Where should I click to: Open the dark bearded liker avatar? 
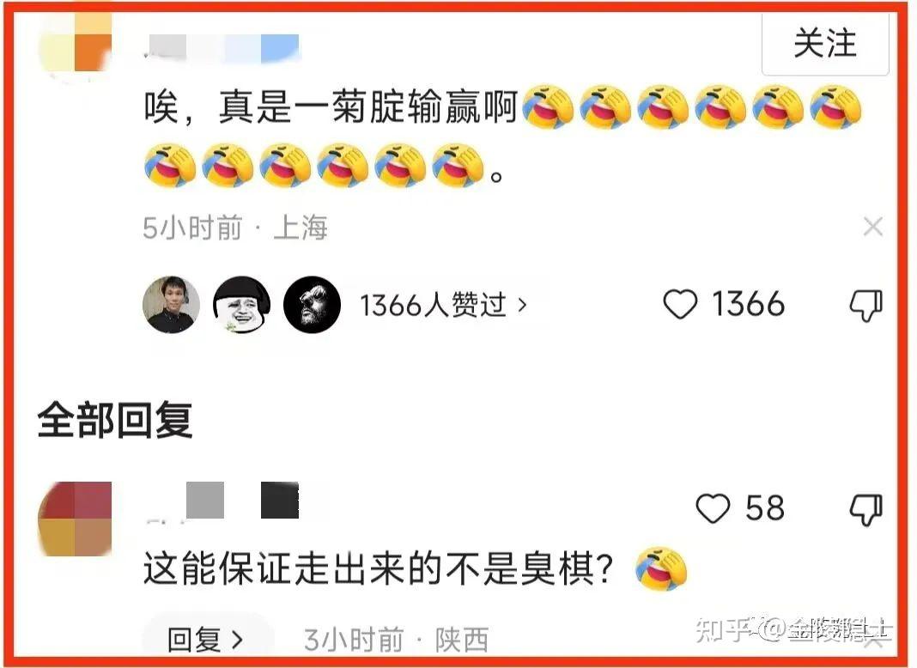[312, 304]
